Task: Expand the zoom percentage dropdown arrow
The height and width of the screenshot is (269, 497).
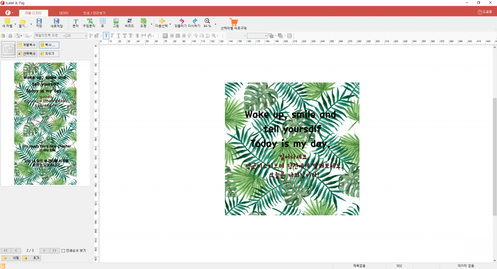Action: [215, 24]
